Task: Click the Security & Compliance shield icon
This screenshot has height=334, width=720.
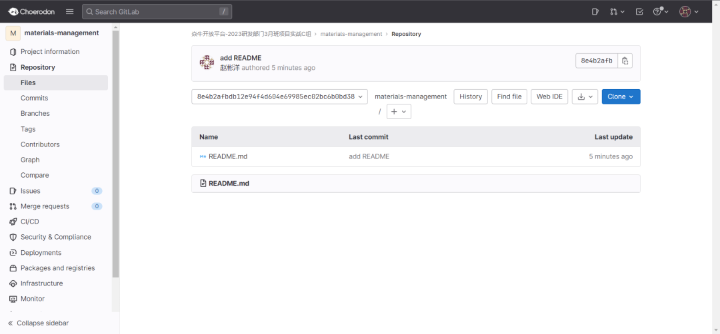Action: click(x=13, y=238)
